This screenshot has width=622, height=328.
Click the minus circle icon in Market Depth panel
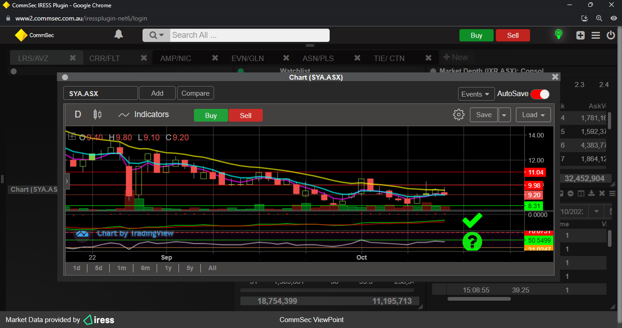coord(571,193)
